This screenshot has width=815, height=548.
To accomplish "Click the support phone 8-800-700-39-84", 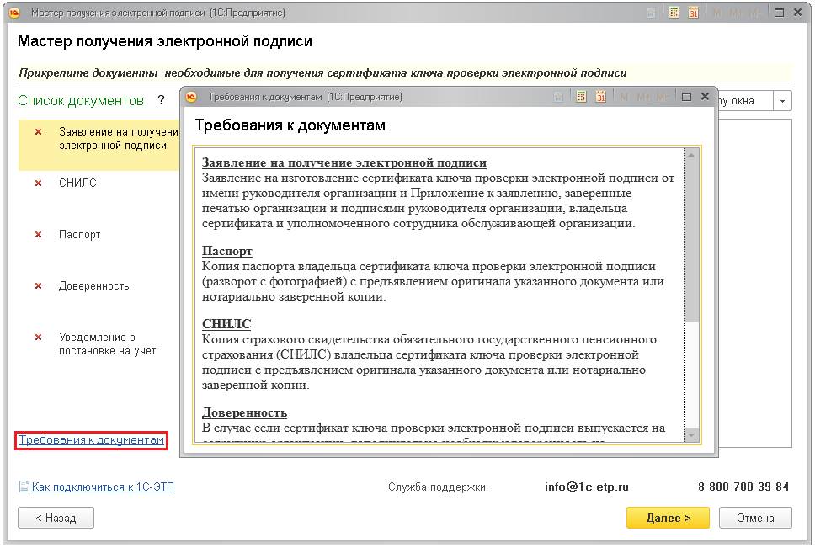I will click(x=743, y=487).
